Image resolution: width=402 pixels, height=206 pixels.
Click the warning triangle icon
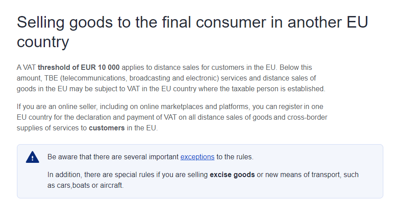click(32, 157)
